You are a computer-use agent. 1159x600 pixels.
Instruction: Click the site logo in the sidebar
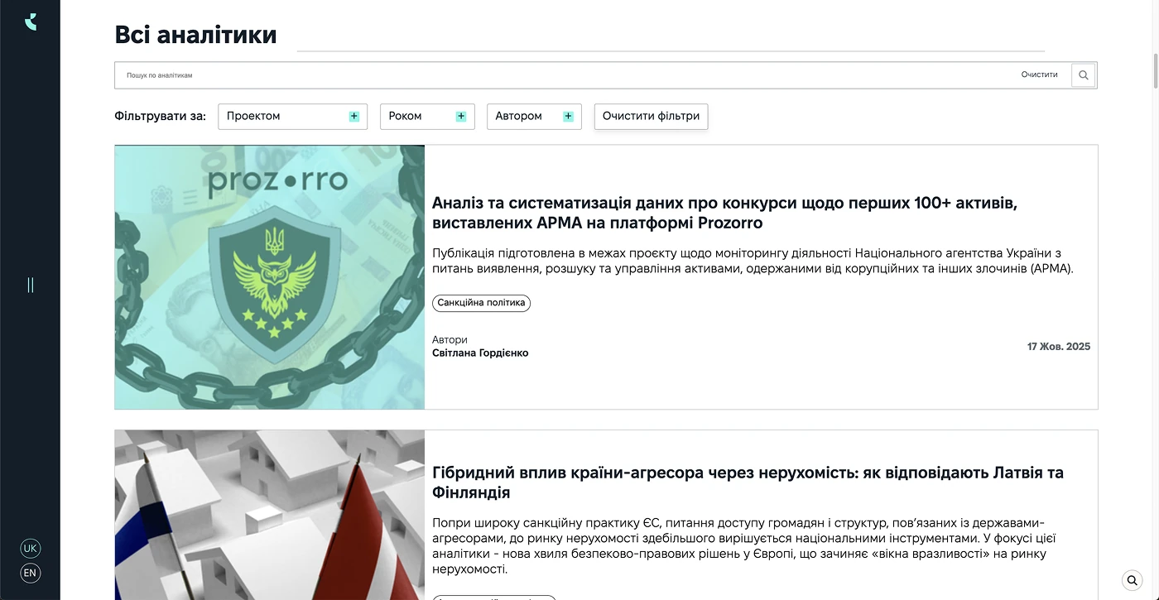coord(31,22)
